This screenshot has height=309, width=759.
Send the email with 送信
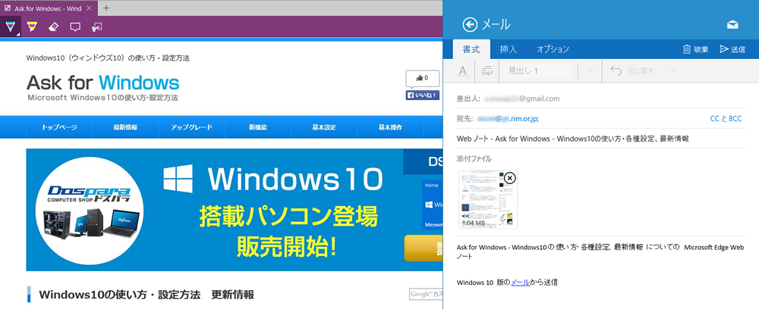point(732,49)
